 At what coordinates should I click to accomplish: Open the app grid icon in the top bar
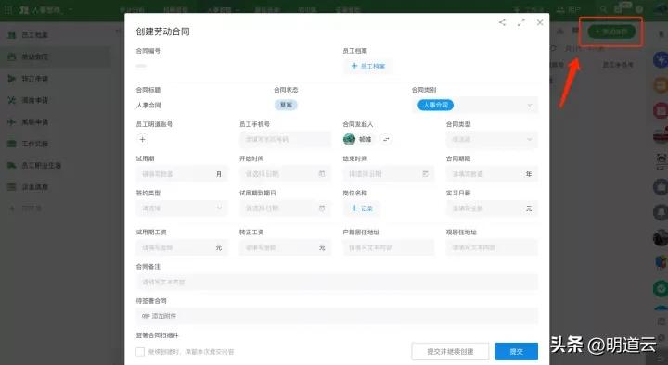[x=7, y=9]
